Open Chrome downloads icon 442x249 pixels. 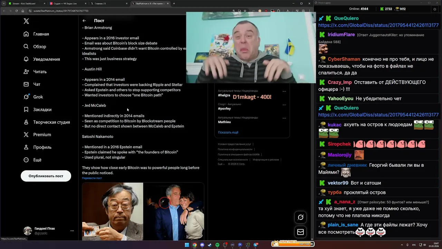(x=288, y=11)
